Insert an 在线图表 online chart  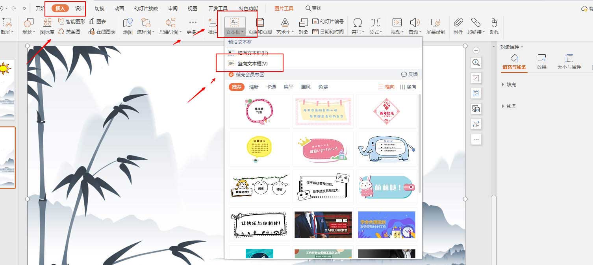click(x=102, y=32)
